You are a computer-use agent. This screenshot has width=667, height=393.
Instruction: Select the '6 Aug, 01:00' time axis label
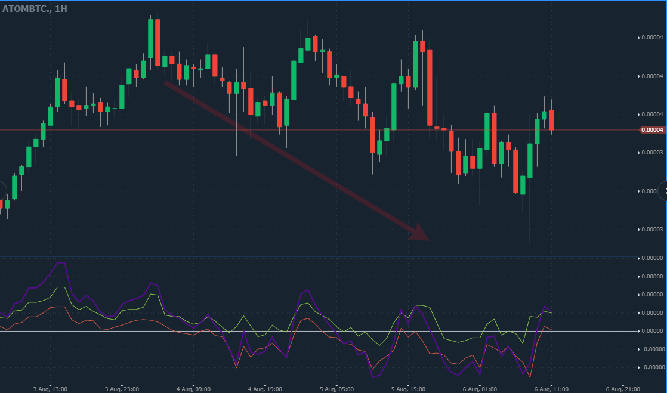(480, 389)
